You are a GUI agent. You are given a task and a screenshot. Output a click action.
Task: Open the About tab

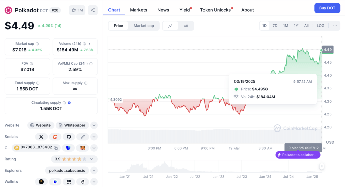pos(248,10)
